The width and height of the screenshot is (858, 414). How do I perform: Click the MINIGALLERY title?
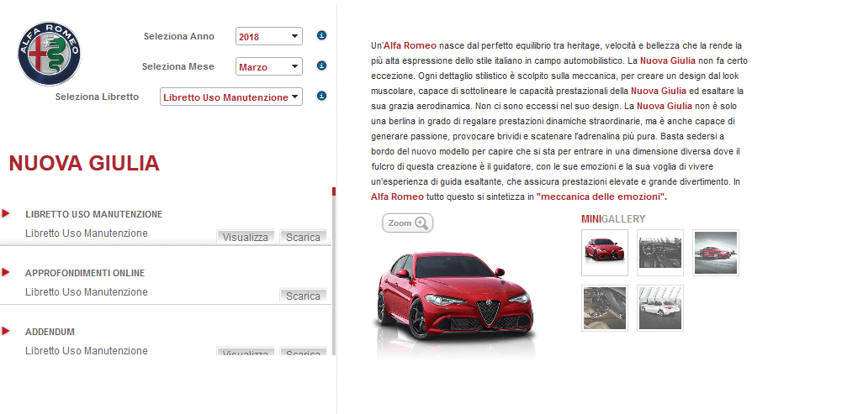click(x=613, y=219)
